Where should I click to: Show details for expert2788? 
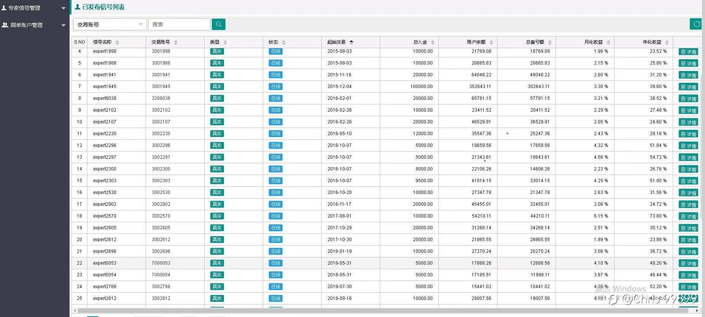pos(688,287)
